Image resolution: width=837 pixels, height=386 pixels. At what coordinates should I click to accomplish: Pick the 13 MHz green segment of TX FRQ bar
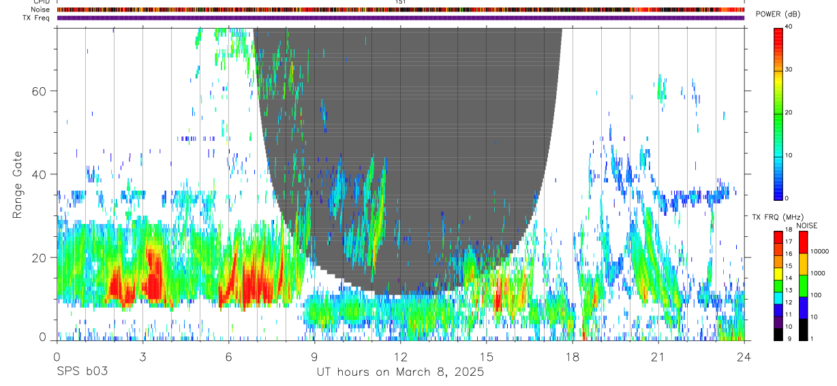[778, 286]
